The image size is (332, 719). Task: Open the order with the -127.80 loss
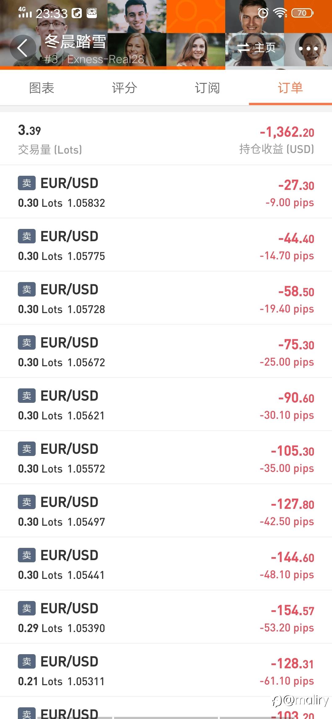(x=166, y=511)
